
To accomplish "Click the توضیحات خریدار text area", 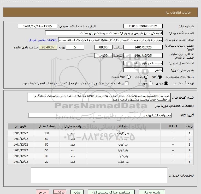I will point(99,175).
